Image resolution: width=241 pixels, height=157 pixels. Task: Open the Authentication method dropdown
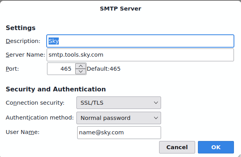tap(119, 118)
